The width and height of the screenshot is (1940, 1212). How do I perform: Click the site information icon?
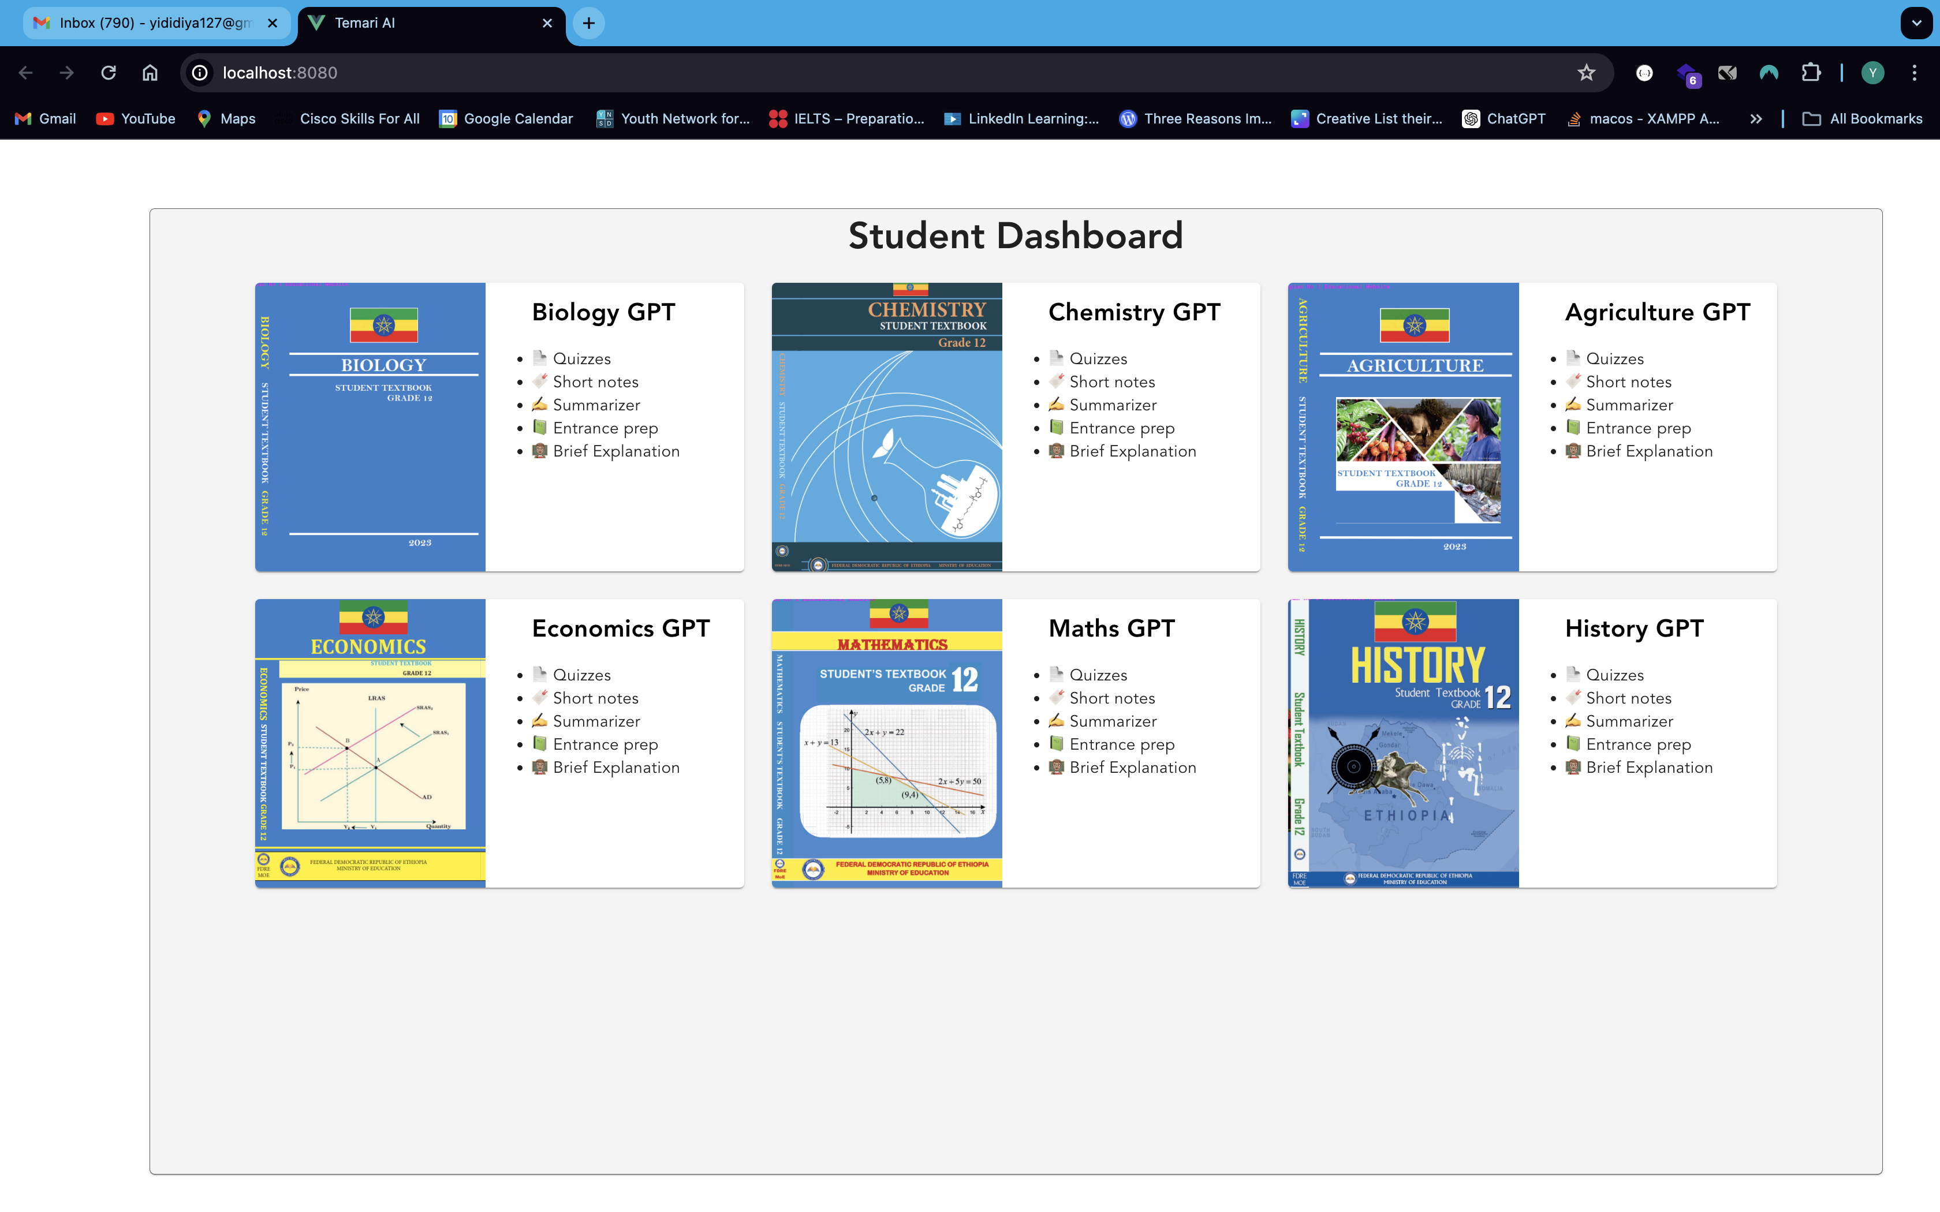coord(200,73)
